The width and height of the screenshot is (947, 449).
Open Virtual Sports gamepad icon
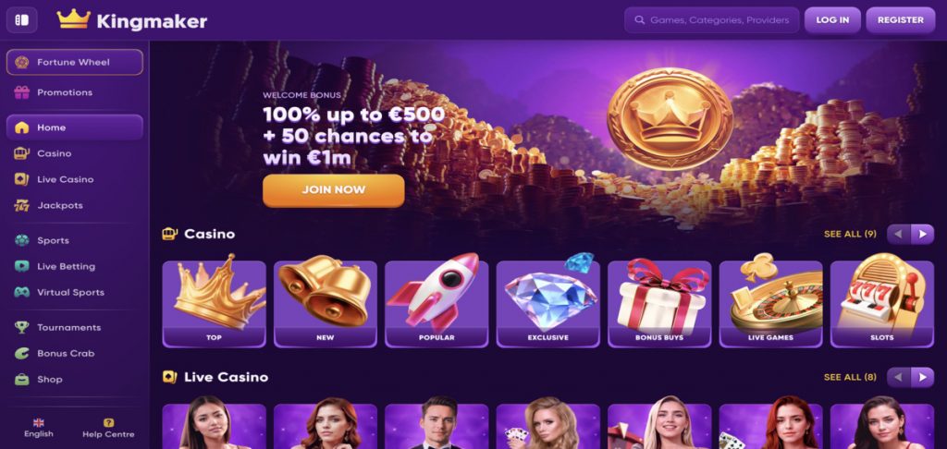[x=22, y=292]
